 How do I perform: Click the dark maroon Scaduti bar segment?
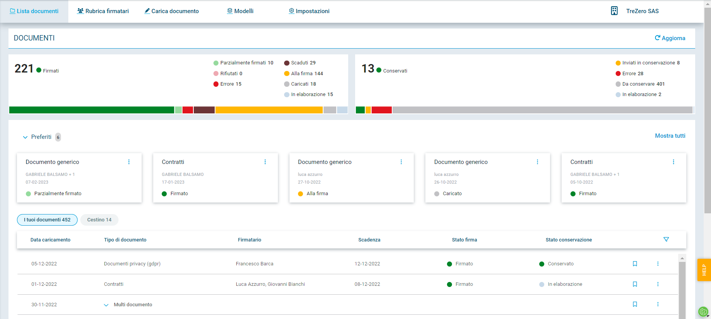pyautogui.click(x=204, y=110)
